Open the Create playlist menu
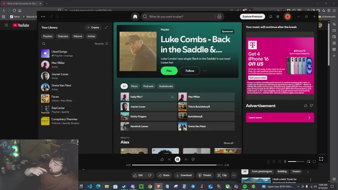 tap(93, 27)
